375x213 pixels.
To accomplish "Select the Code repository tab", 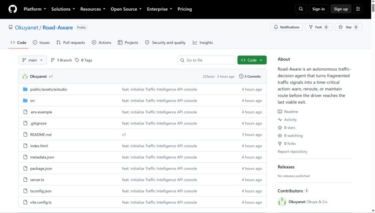I will pos(19,42).
